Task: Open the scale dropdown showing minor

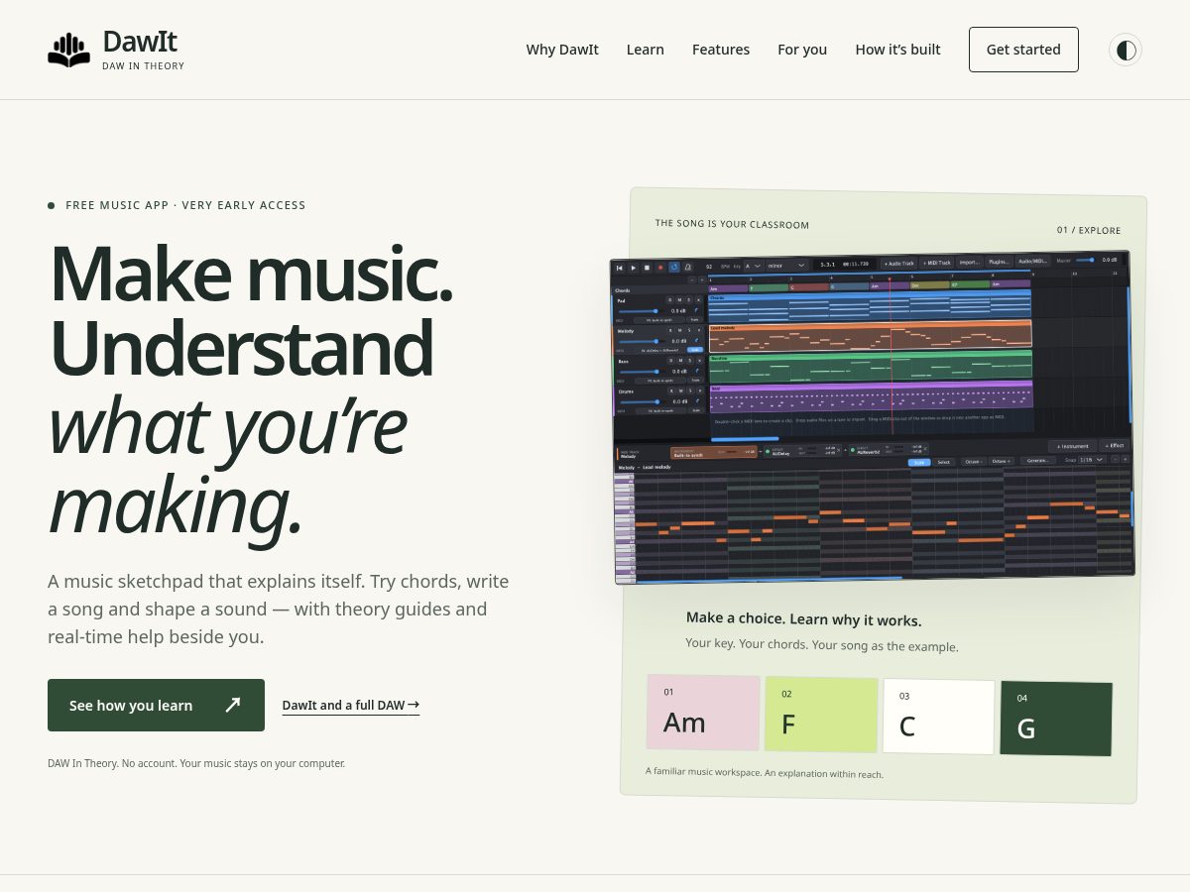Action: [787, 266]
